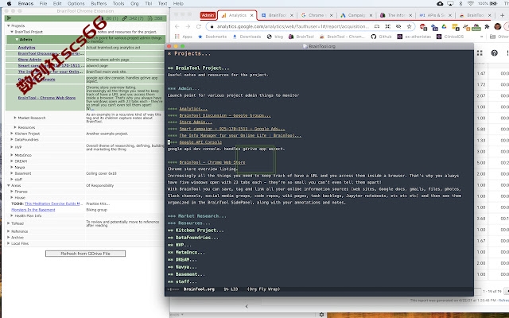
Task: Expand the Kitchen Project node
Action: click(x=12, y=134)
